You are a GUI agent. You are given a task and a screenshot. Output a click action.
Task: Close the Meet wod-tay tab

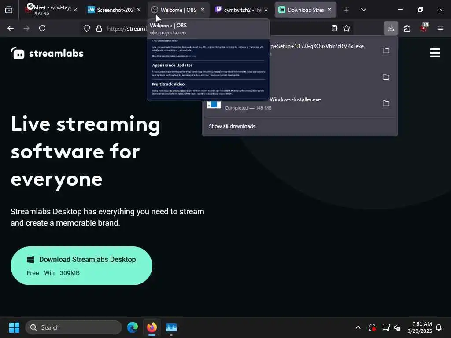coord(75,10)
